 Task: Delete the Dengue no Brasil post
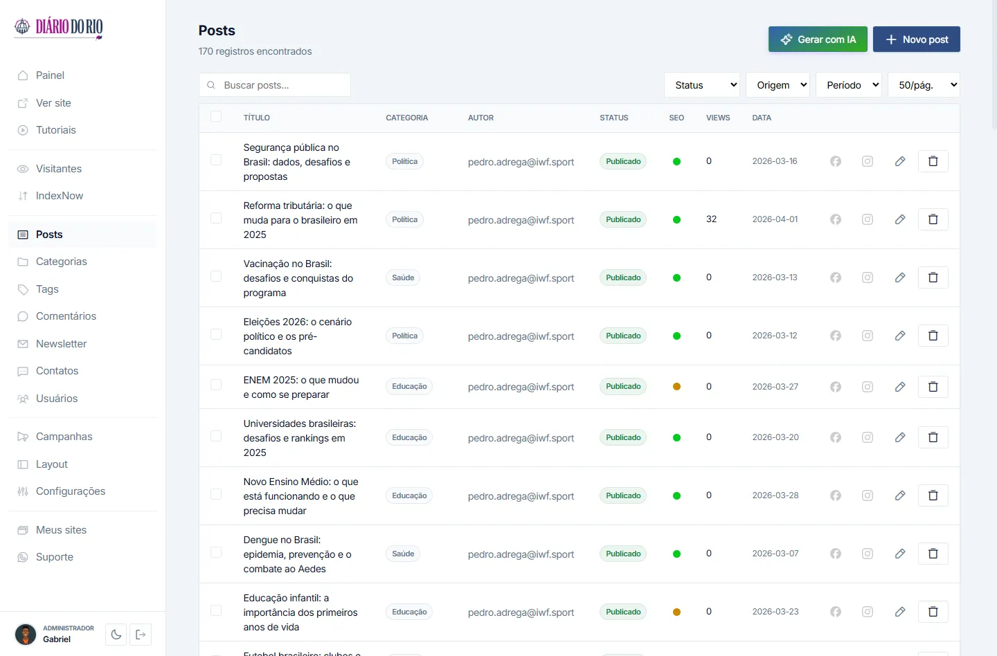coord(933,554)
